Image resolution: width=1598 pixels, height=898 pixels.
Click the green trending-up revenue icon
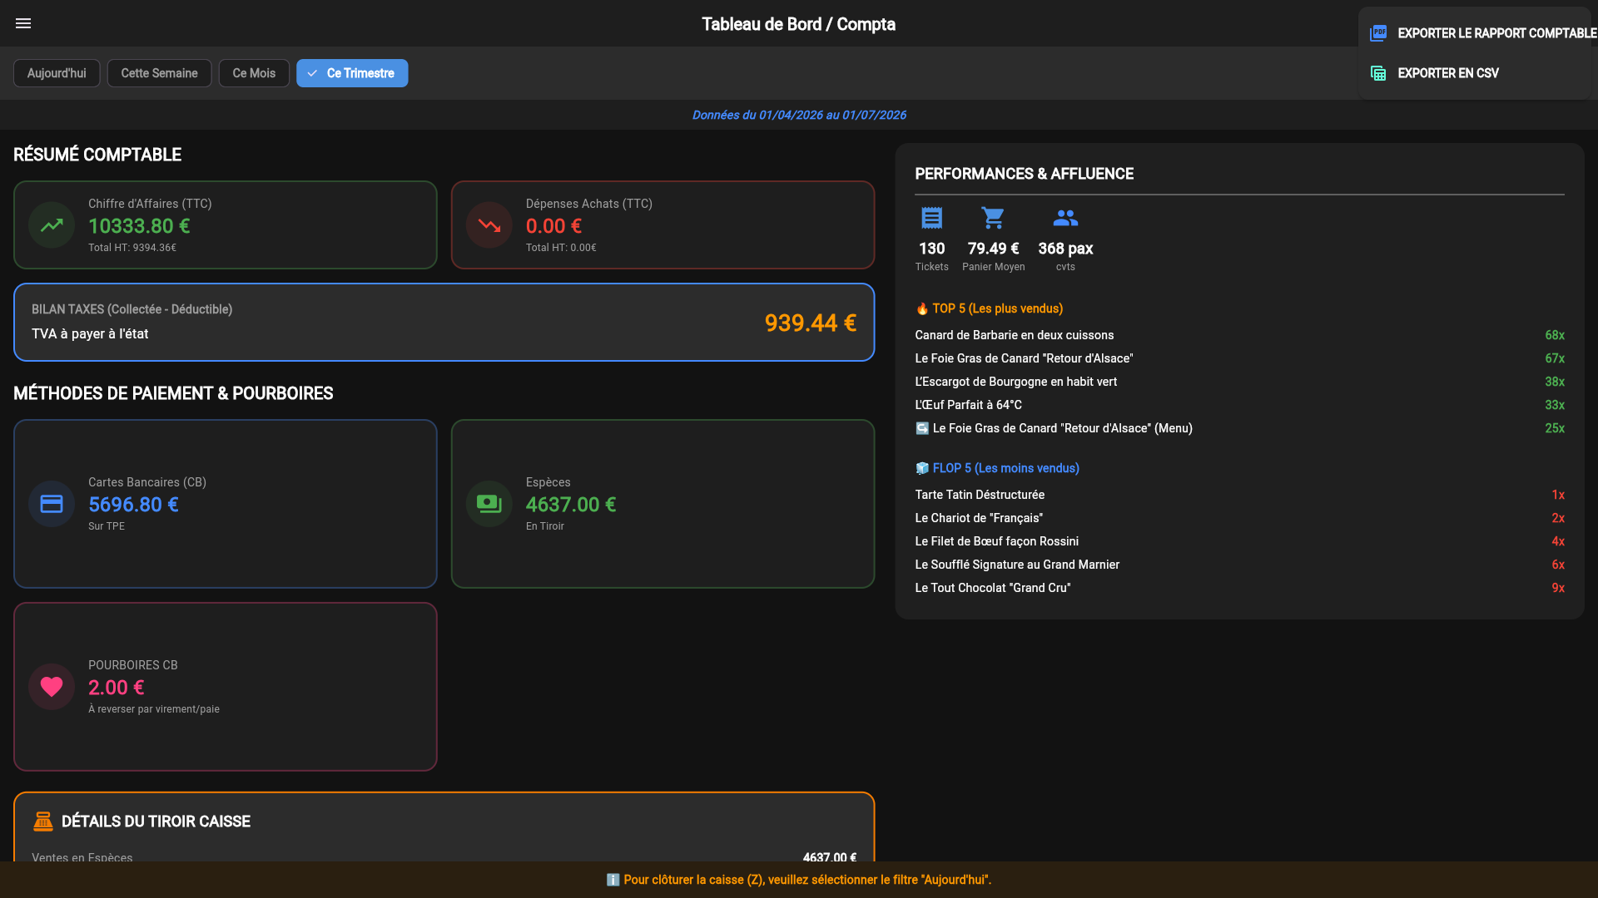point(52,225)
